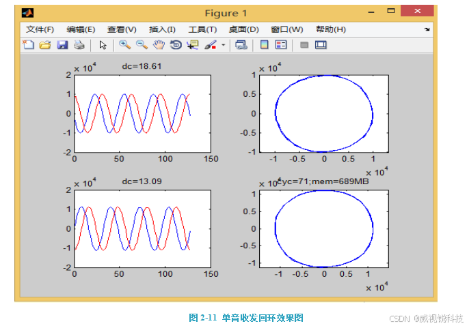
Task: Open the 文件(F) menu
Action: point(40,29)
